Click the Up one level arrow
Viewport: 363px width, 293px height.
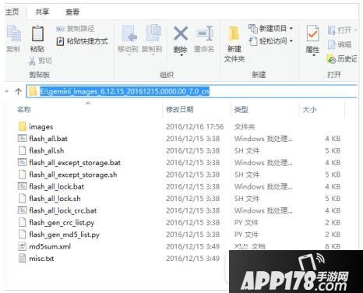(18, 91)
